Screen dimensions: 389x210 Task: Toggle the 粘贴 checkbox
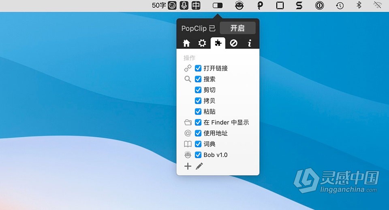198,111
